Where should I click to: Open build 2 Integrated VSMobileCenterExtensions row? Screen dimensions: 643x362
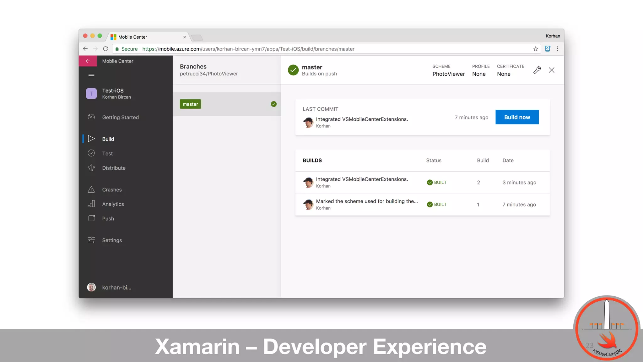coord(422,182)
